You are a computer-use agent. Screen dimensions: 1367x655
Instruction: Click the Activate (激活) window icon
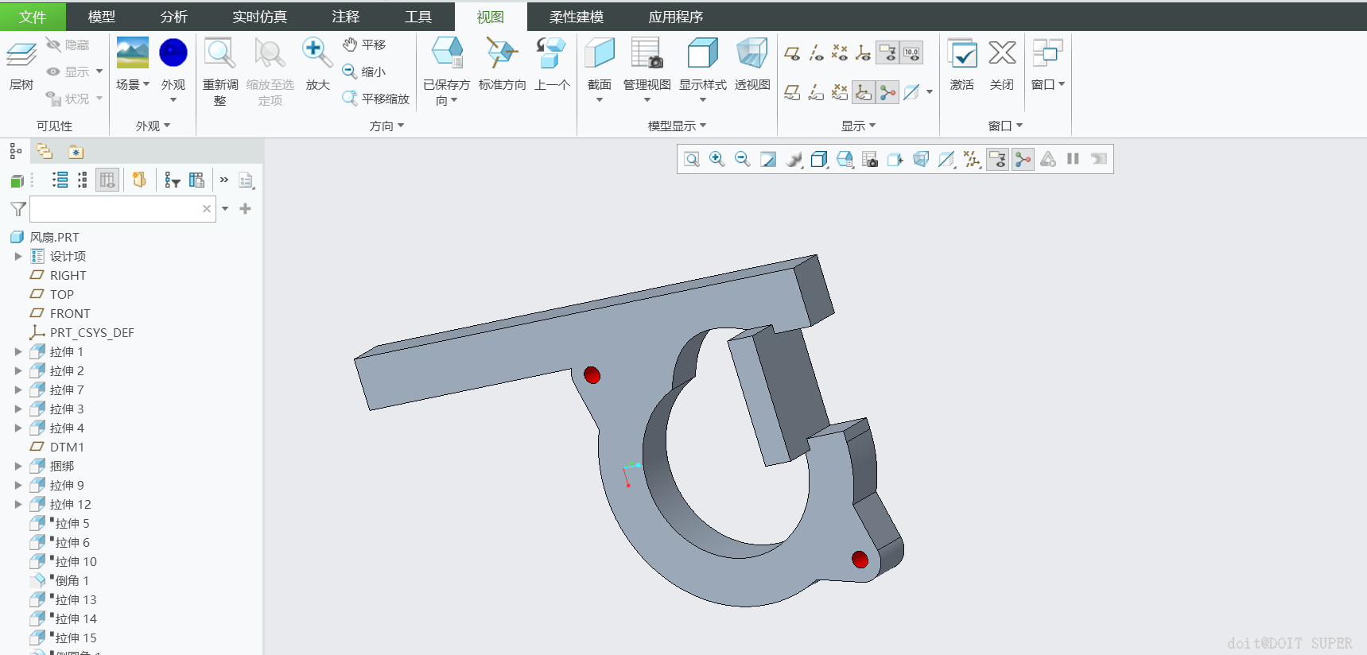point(961,54)
